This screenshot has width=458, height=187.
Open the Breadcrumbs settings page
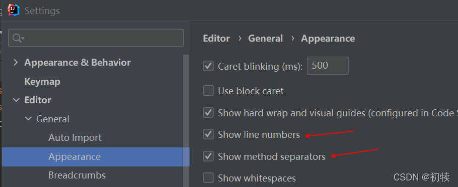[77, 175]
